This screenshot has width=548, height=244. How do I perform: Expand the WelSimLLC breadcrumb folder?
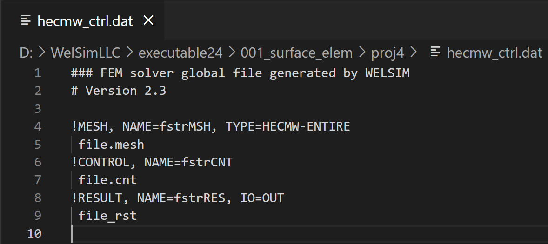pos(85,53)
